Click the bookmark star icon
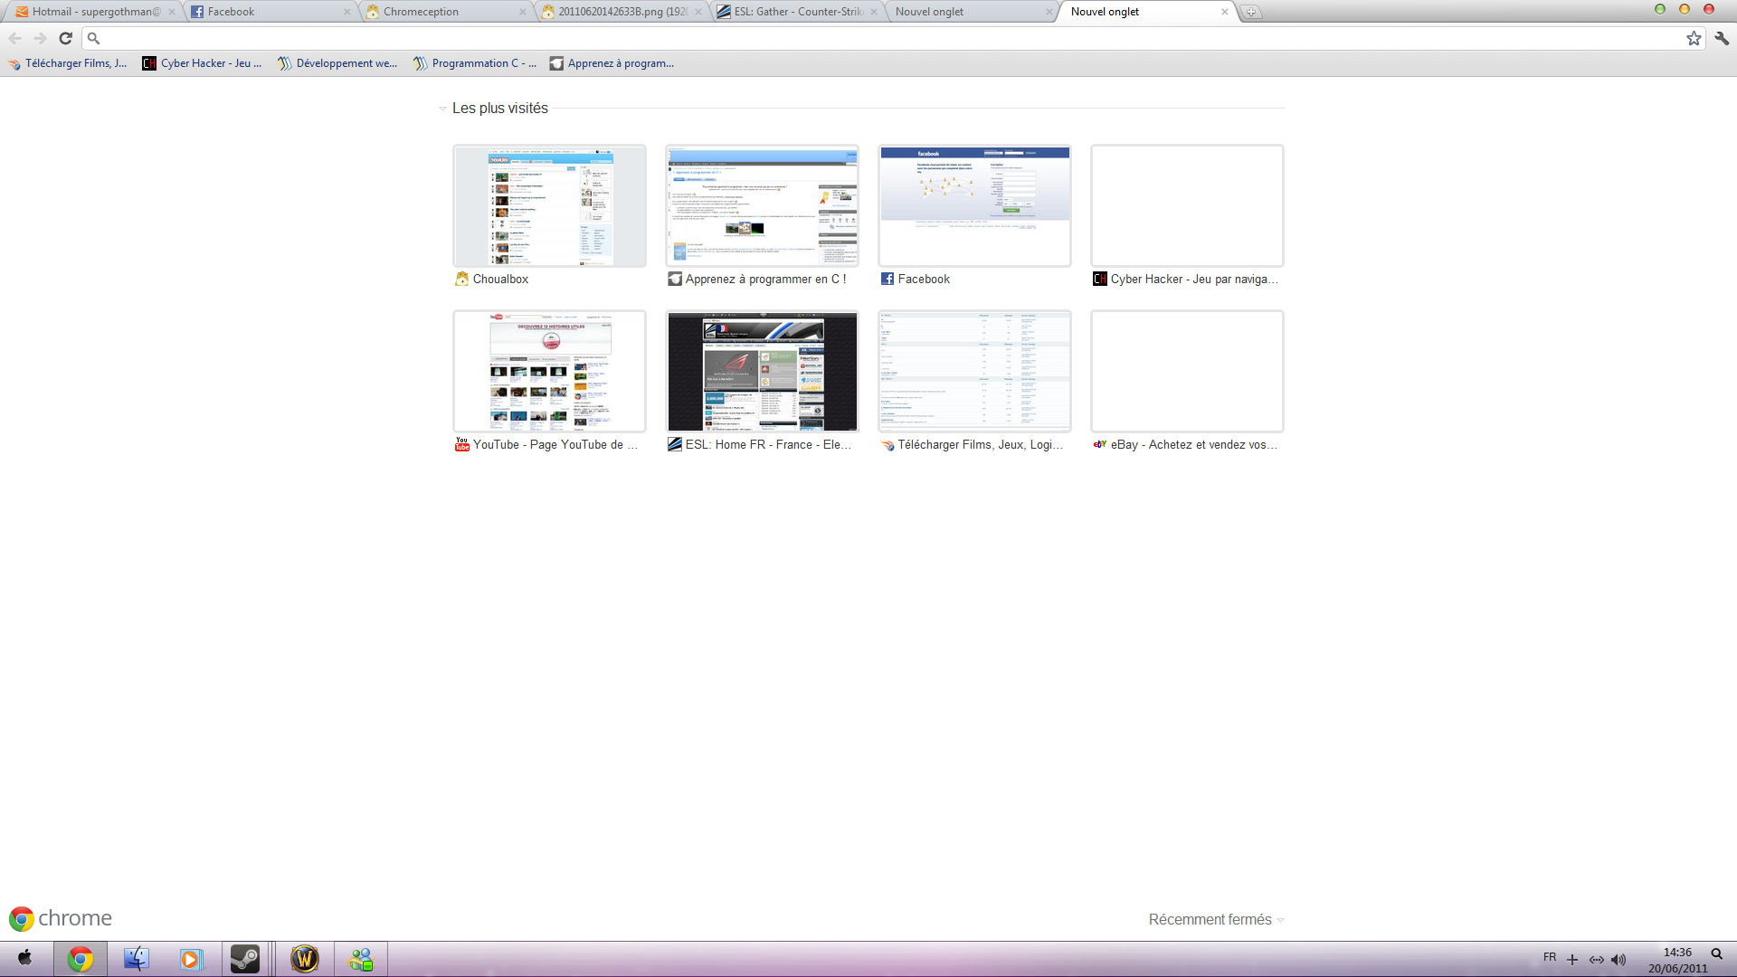 tap(1694, 38)
